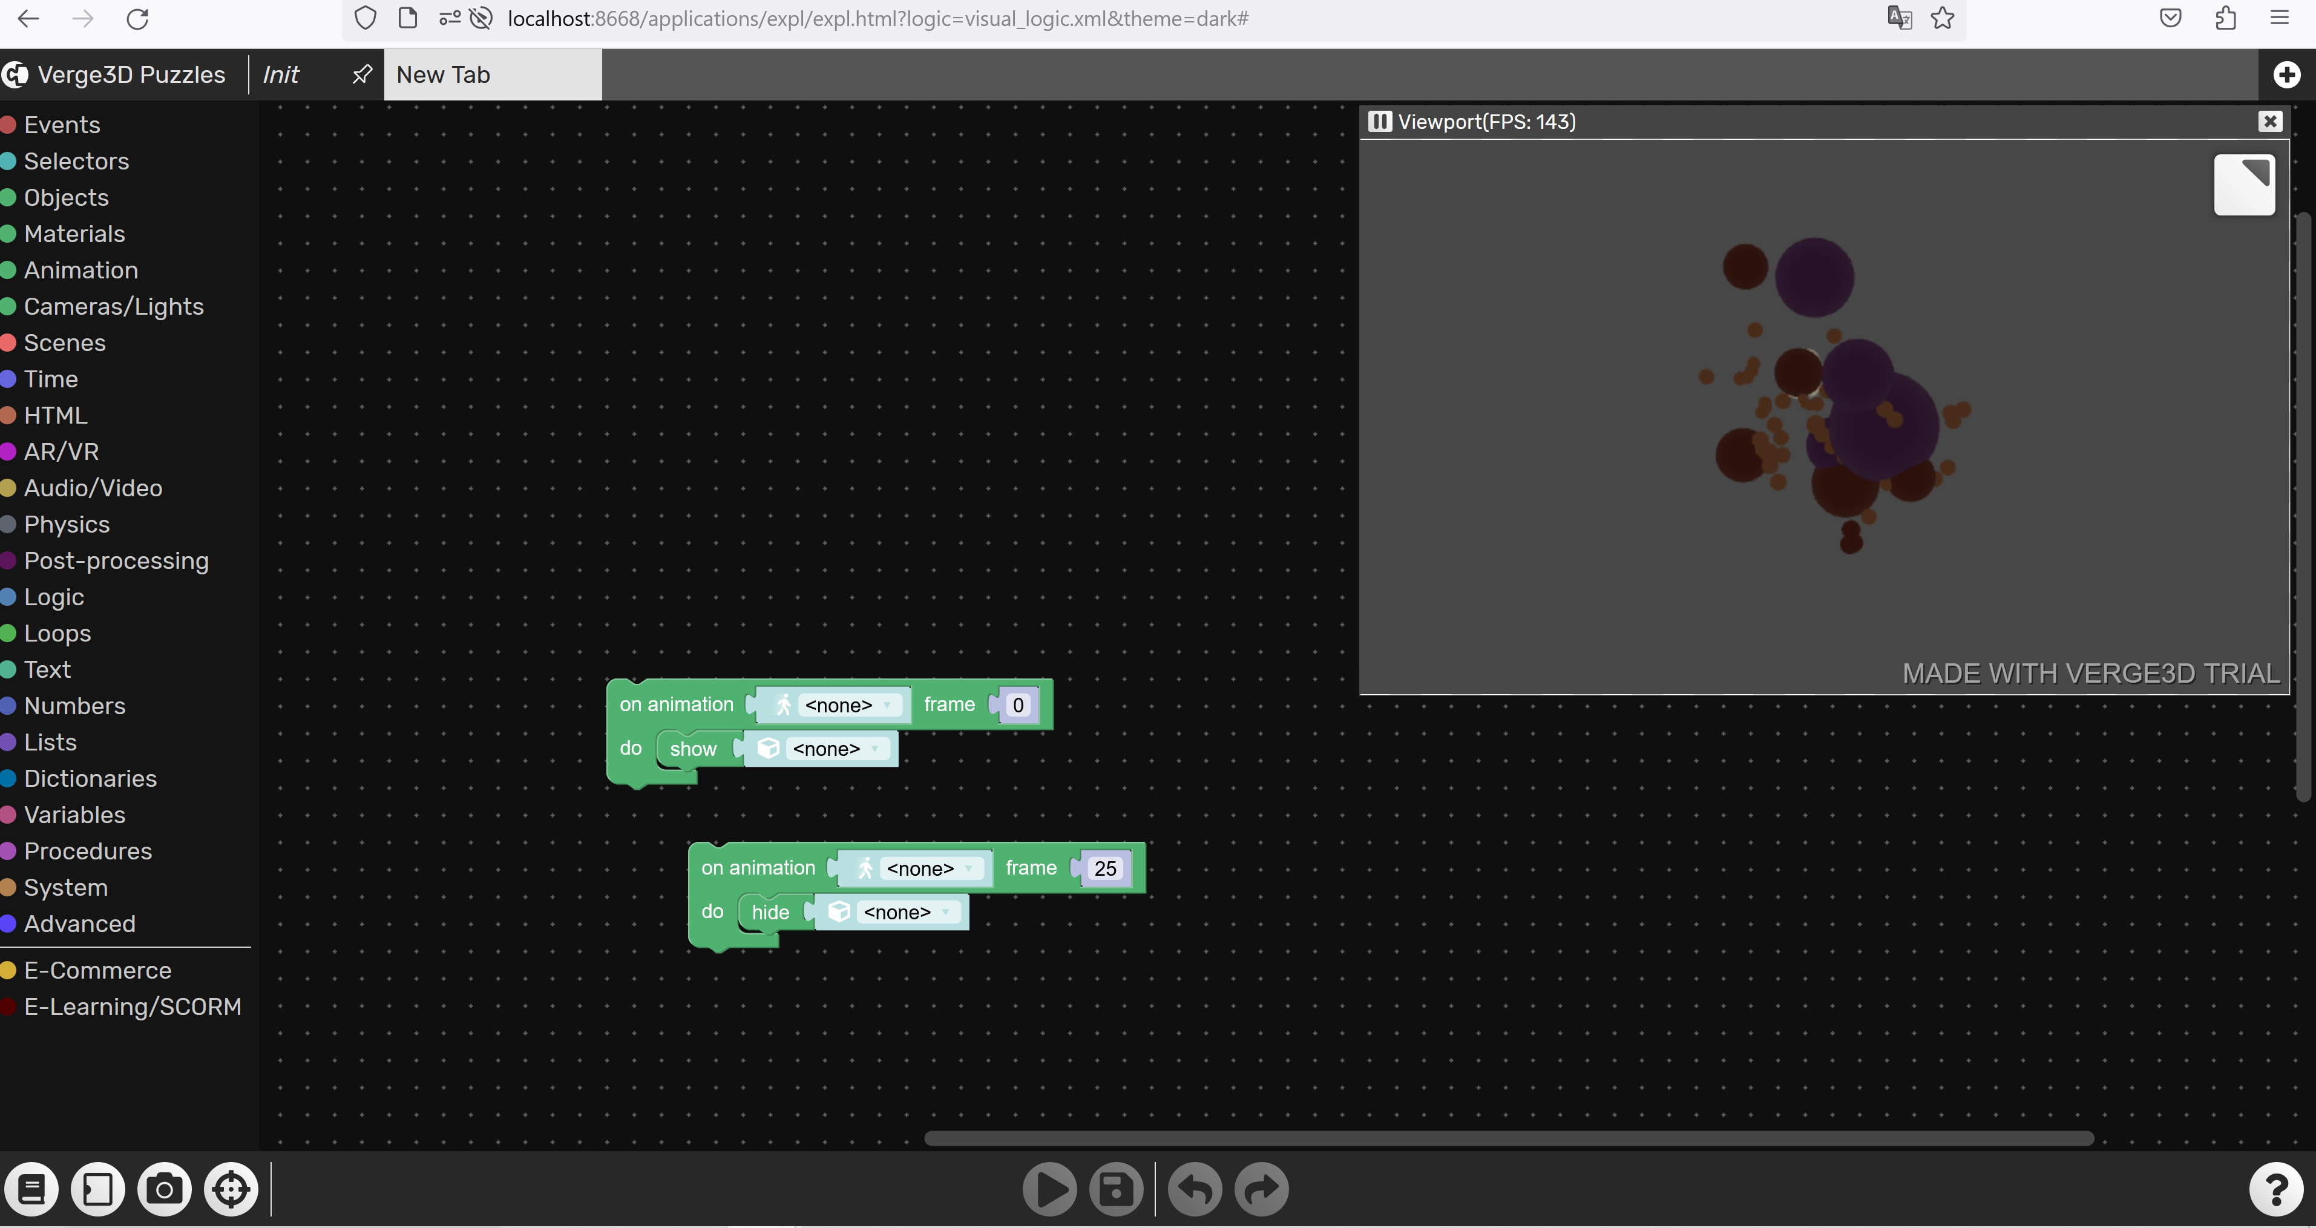Add a new tab with the plus icon
Viewport: 2316px width, 1228px height.
tap(2286, 74)
